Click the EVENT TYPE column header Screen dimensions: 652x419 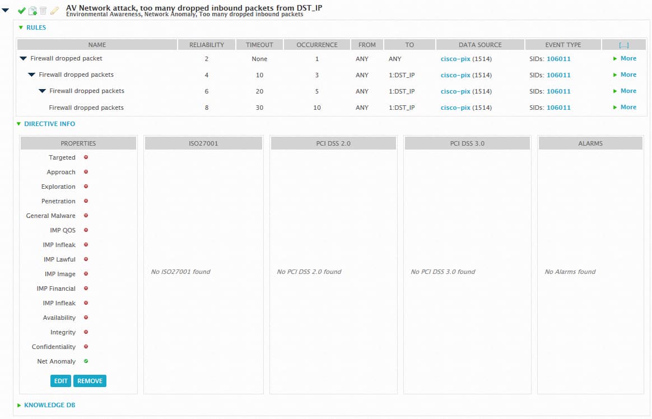pyautogui.click(x=563, y=45)
